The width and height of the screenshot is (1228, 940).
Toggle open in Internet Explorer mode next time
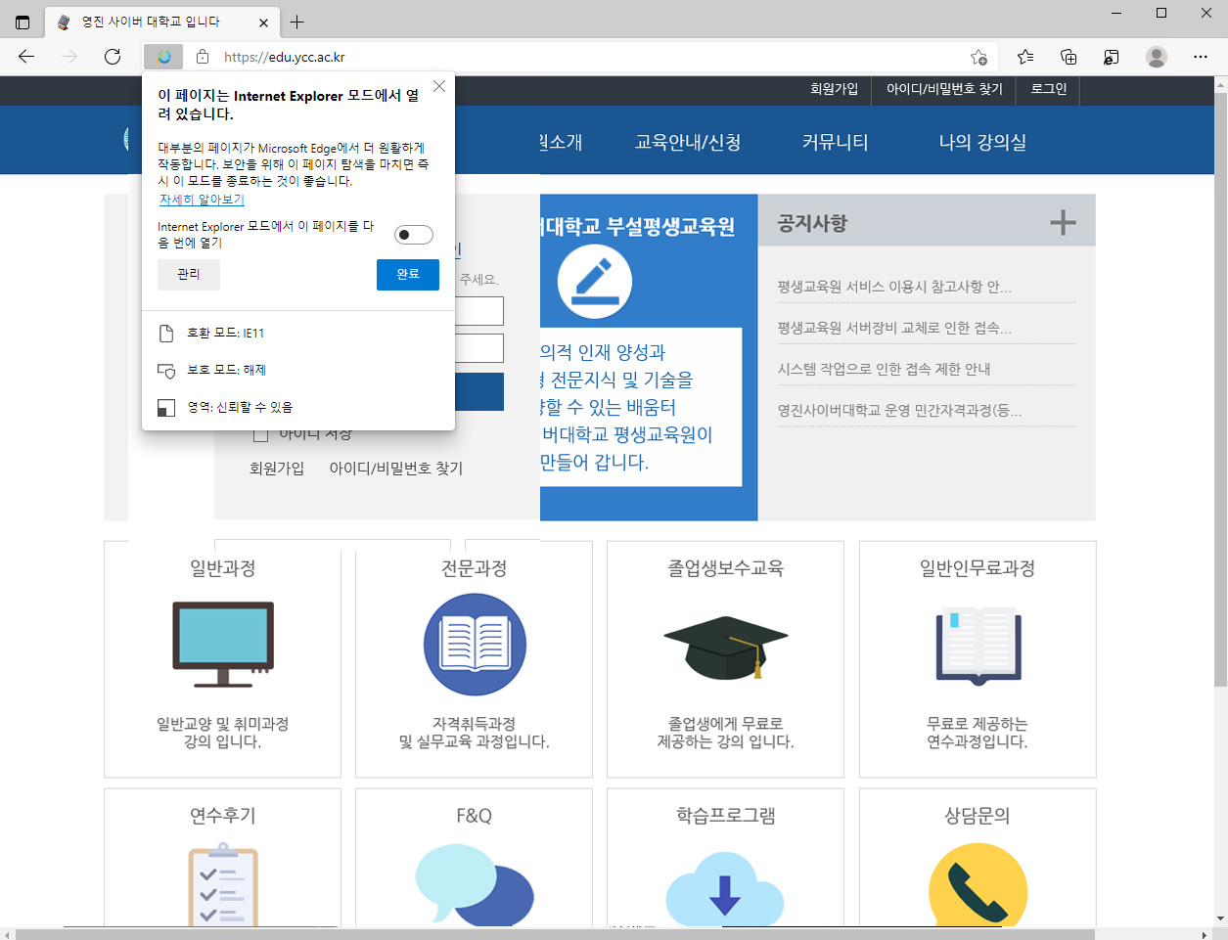413,235
